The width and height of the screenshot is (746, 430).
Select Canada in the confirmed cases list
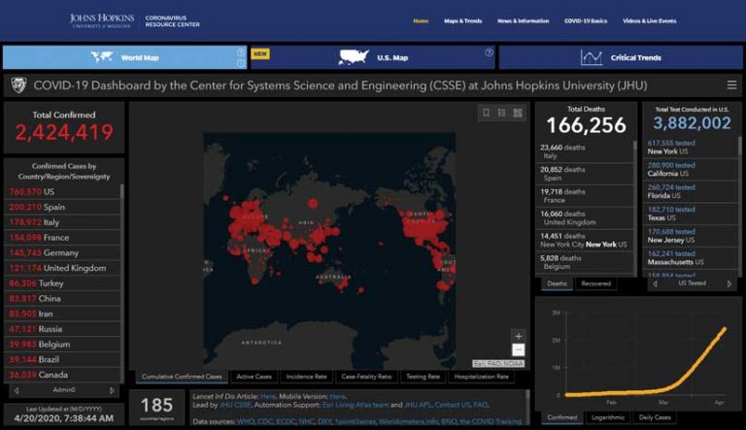[62, 375]
